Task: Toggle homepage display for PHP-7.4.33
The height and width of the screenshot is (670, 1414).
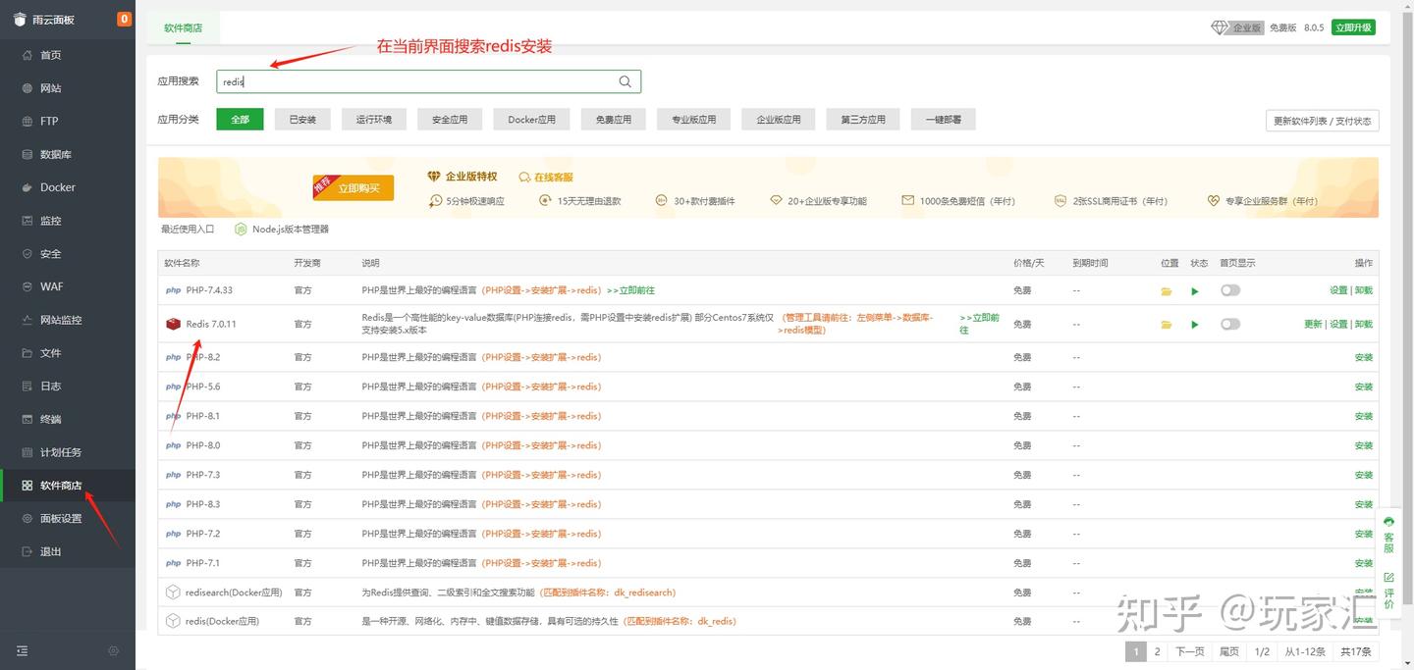Action: tap(1230, 290)
